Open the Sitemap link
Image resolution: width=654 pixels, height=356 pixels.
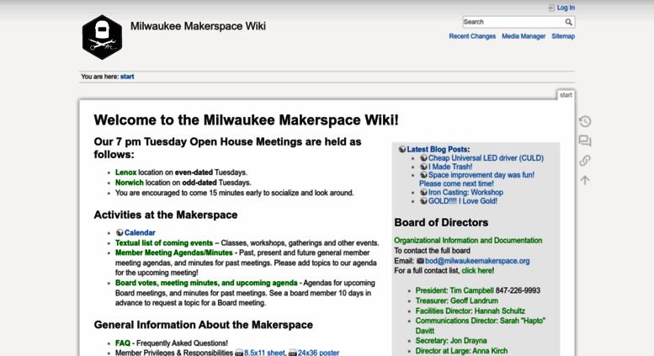tap(563, 36)
